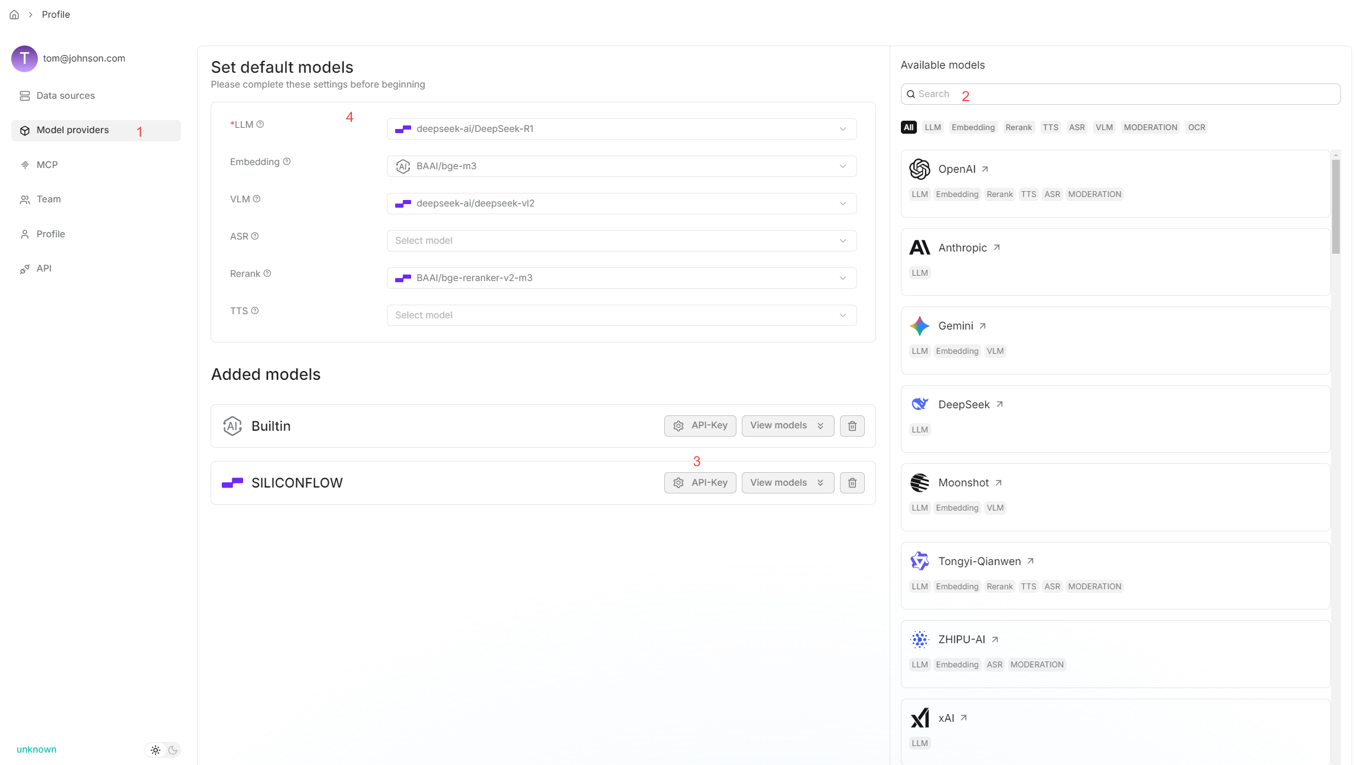Click Profile in the breadcrumb

click(56, 15)
